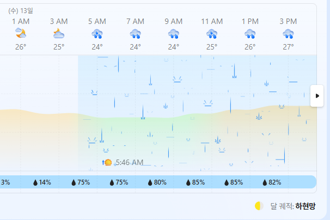Click the 82% precipitation droplet value
The height and width of the screenshot is (220, 330).
coord(272,182)
